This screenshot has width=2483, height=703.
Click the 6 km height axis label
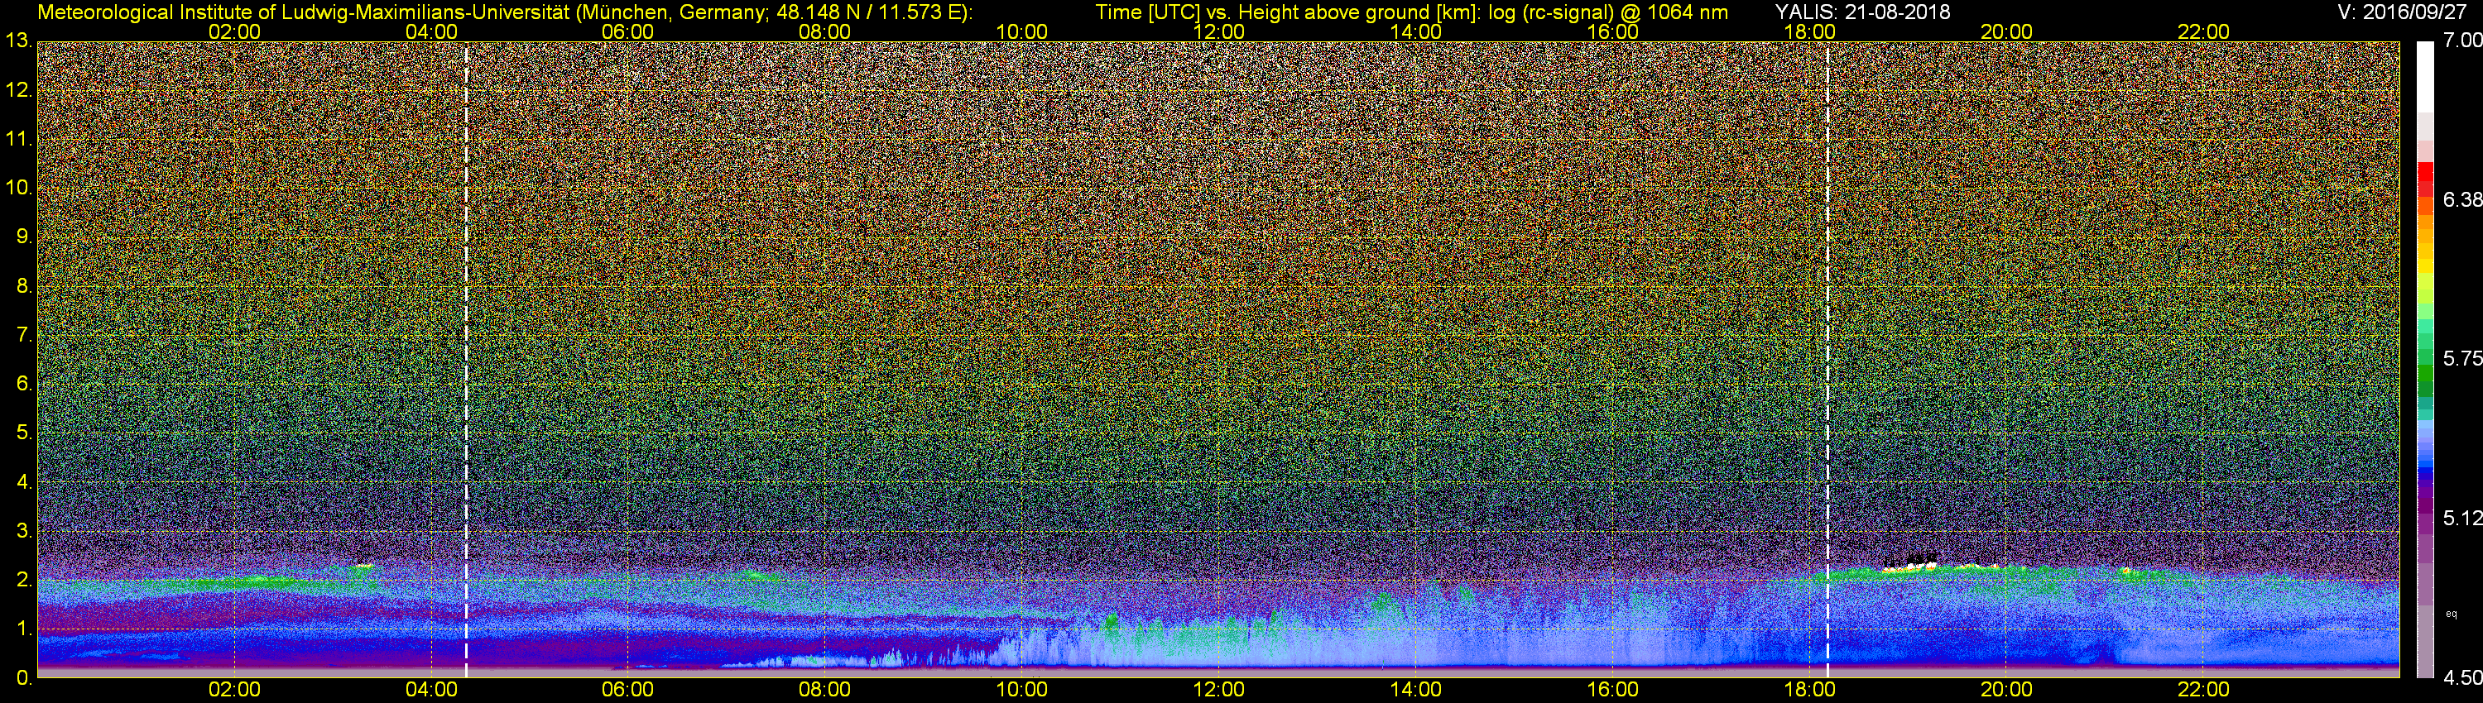click(24, 383)
